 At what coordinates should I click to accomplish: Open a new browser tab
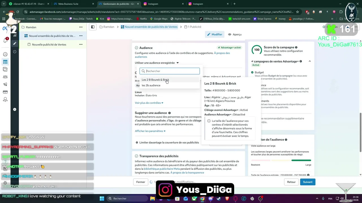234,4
